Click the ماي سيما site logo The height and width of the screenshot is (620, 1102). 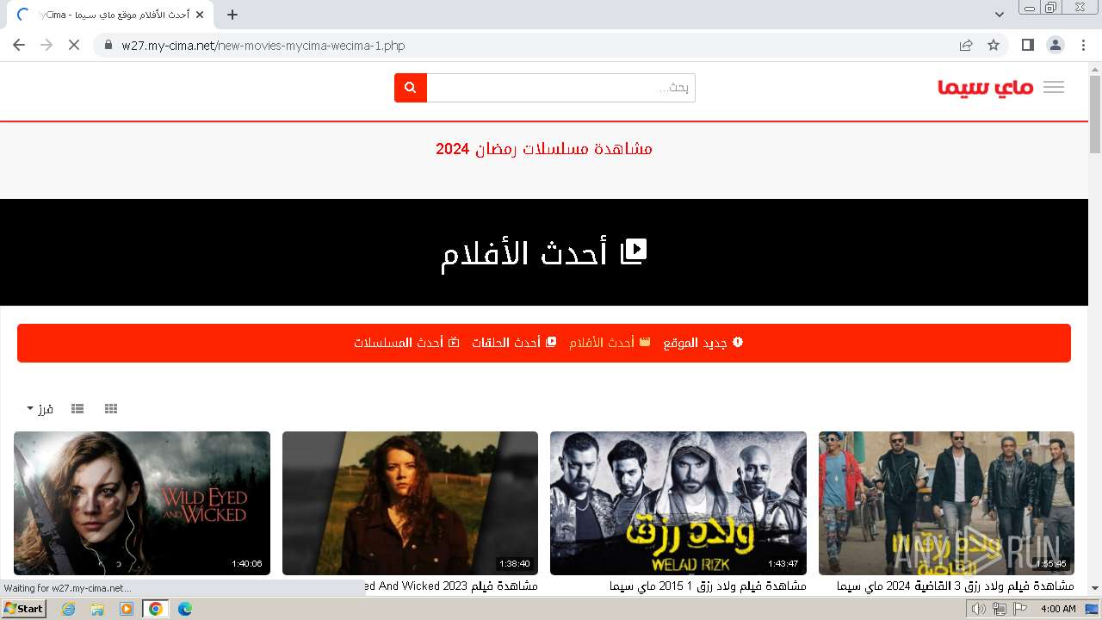[x=986, y=87]
